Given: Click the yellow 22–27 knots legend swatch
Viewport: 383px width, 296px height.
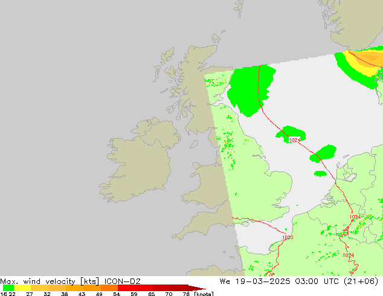Looking at the screenshot, I should (22, 288).
